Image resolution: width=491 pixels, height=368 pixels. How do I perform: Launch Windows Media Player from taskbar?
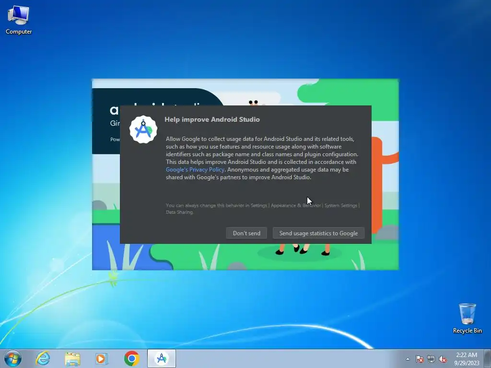point(102,358)
